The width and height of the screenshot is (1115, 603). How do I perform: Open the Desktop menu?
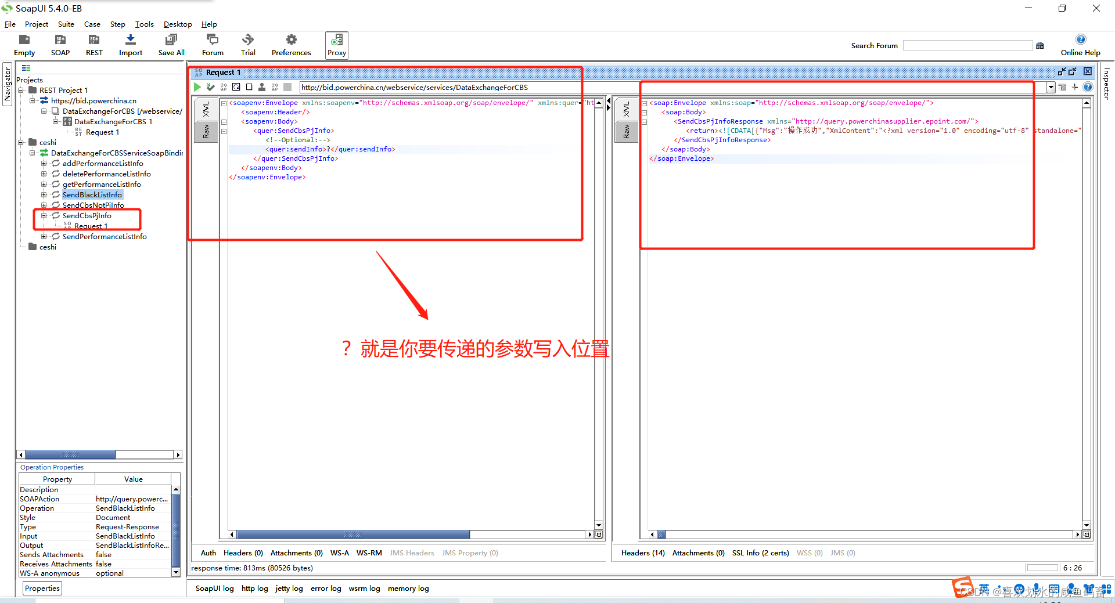[x=178, y=24]
